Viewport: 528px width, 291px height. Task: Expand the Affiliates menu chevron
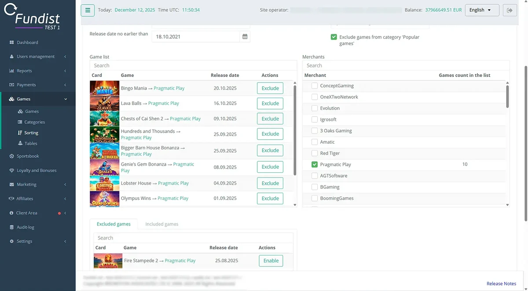pos(65,199)
